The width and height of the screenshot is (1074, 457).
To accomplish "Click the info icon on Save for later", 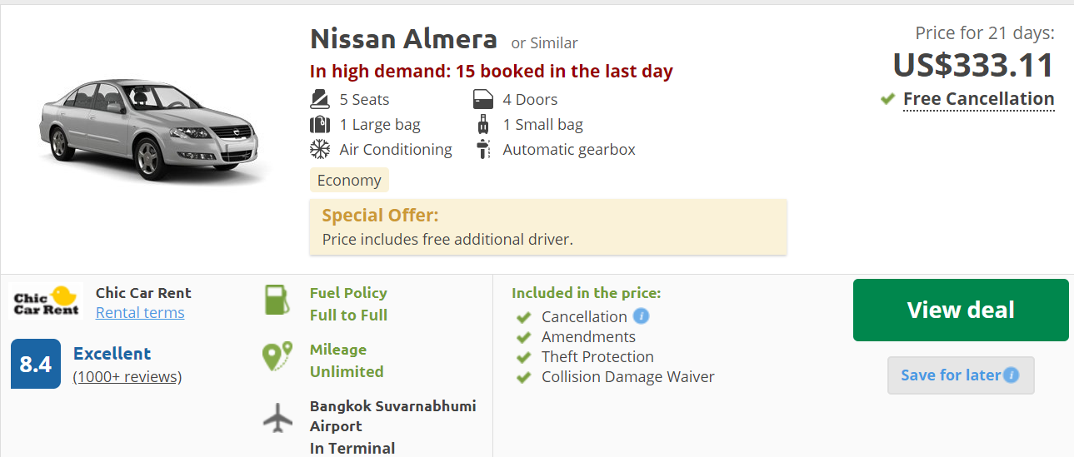I will [x=1012, y=375].
